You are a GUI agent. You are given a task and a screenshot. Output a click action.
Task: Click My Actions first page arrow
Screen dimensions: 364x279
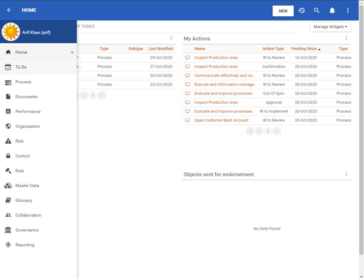click(x=250, y=131)
